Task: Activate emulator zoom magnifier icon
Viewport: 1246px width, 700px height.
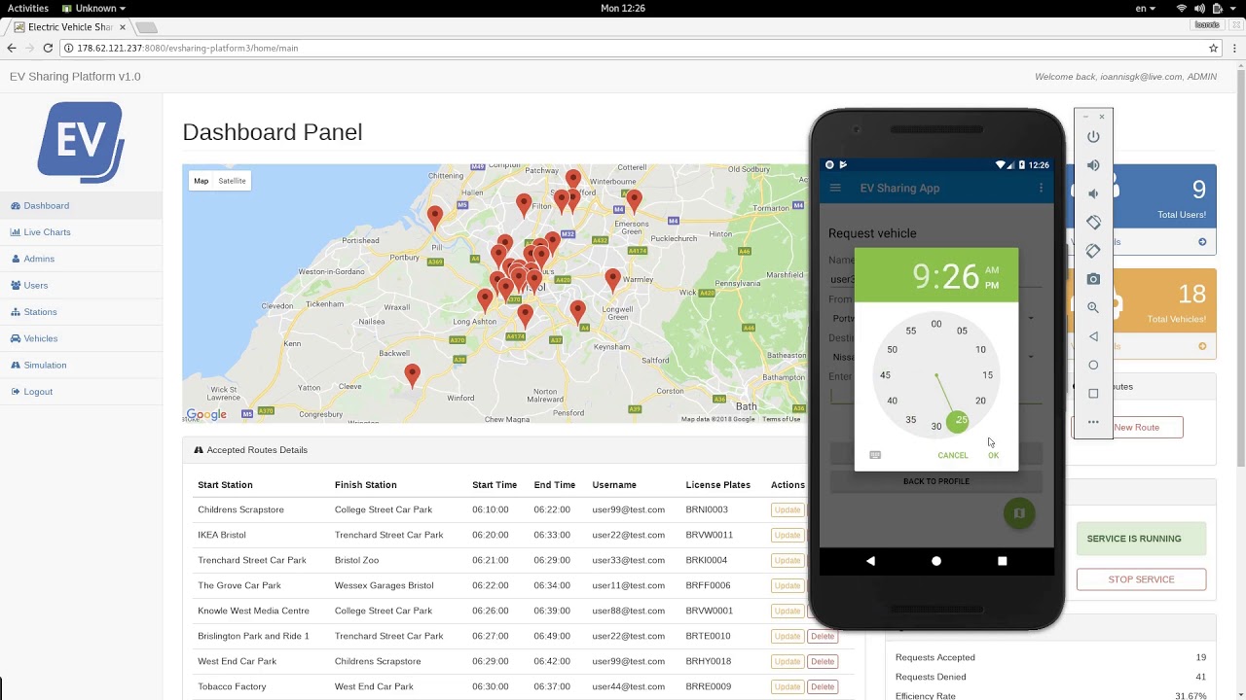Action: 1093,307
